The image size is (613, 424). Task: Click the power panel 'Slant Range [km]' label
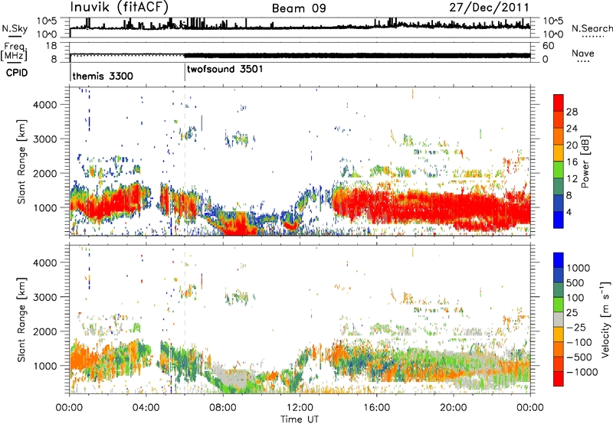point(21,161)
